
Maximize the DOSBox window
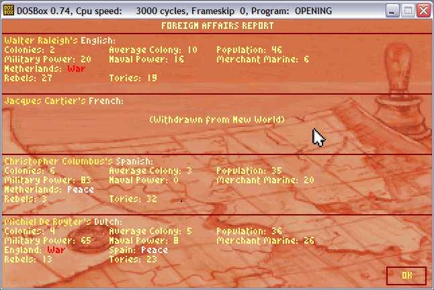tap(407, 11)
